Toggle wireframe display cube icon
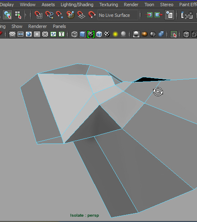The image size is (197, 222). click(74, 34)
